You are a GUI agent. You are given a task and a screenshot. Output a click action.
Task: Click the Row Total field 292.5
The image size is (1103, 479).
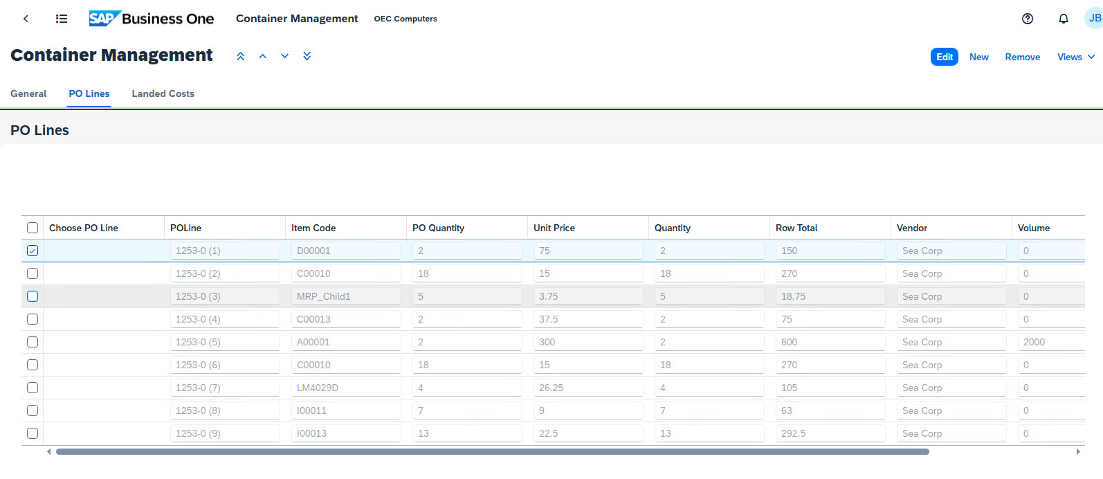830,433
